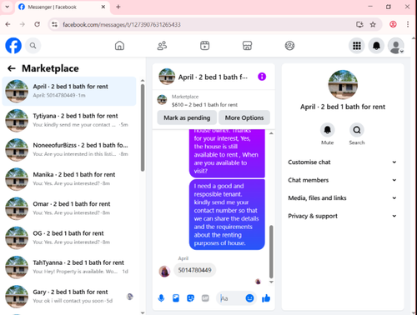Open the tab search dropdown arrow
Viewport: 417px width, 315px height.
[x=8, y=7]
